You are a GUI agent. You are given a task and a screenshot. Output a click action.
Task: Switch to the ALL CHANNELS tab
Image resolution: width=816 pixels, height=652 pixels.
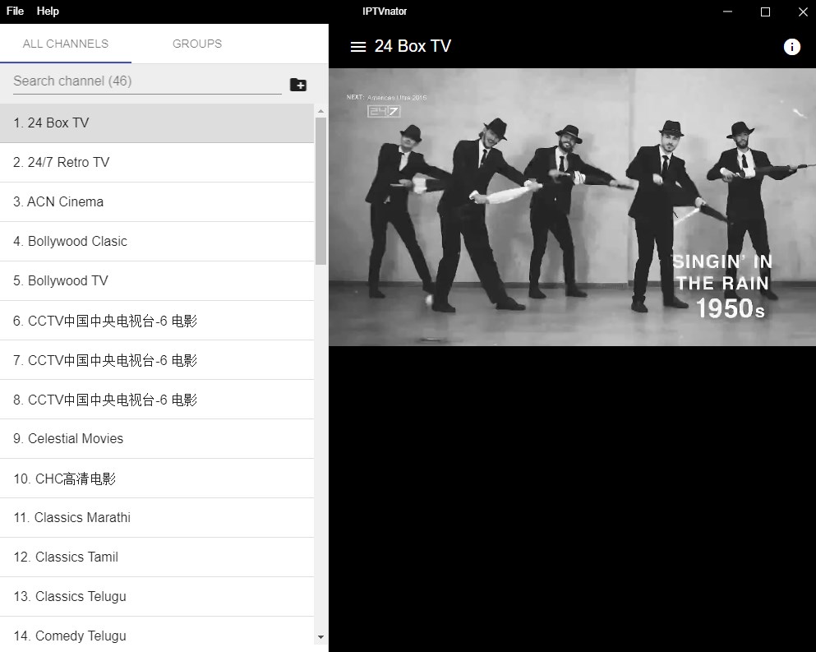click(66, 44)
